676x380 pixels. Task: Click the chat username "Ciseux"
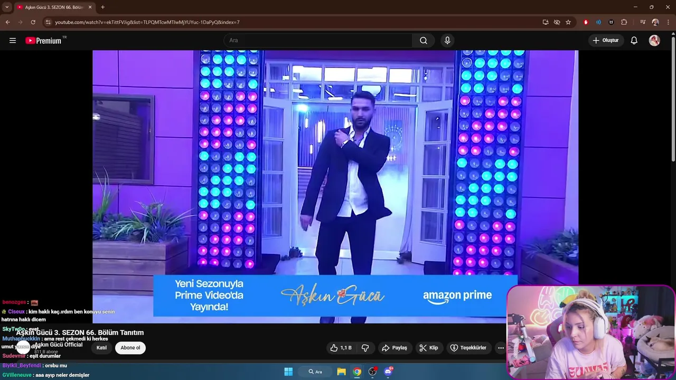[x=16, y=311]
